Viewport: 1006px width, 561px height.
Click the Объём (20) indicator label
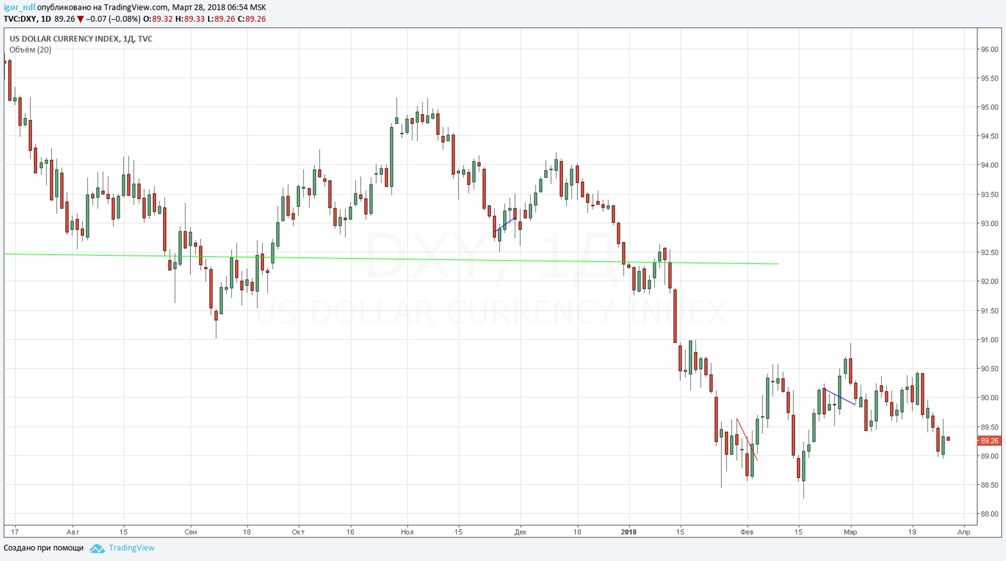click(30, 50)
